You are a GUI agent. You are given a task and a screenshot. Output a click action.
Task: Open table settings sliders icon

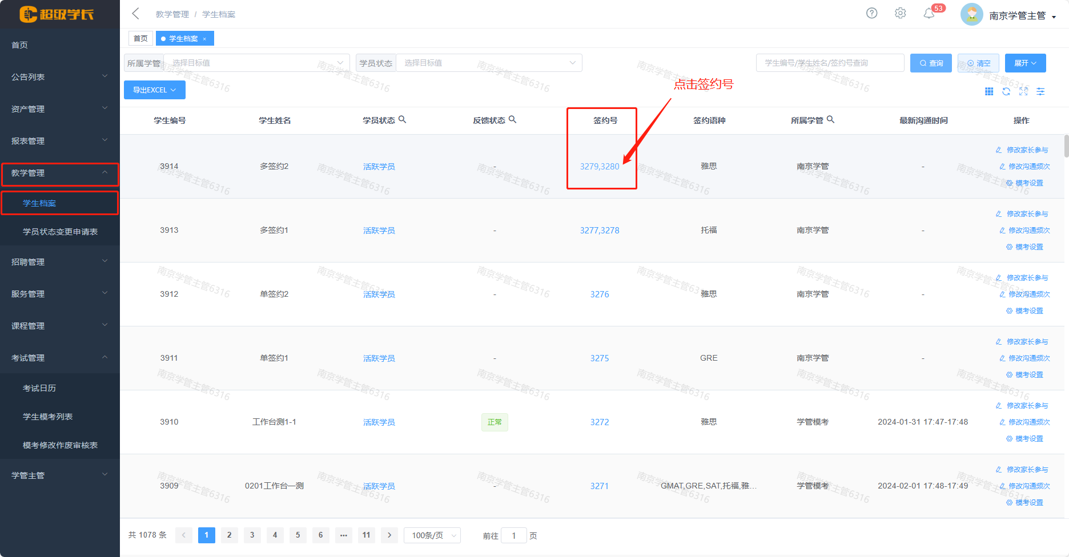point(1040,91)
